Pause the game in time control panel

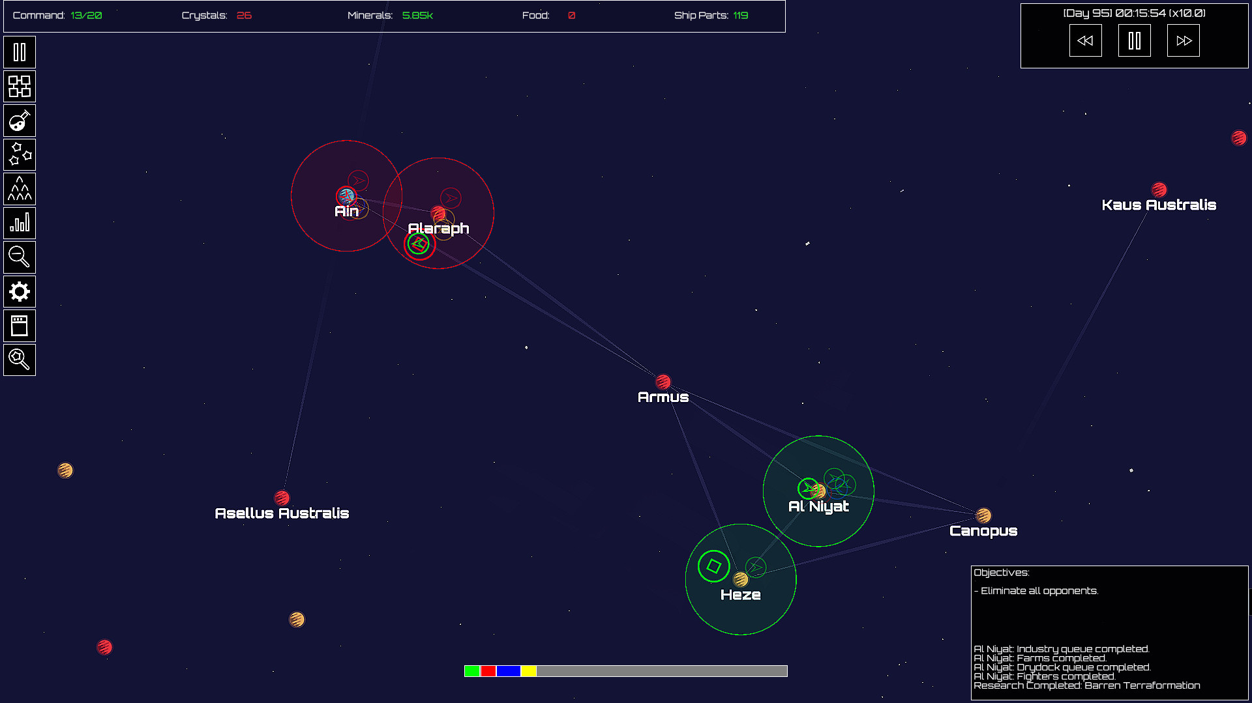tap(1134, 41)
